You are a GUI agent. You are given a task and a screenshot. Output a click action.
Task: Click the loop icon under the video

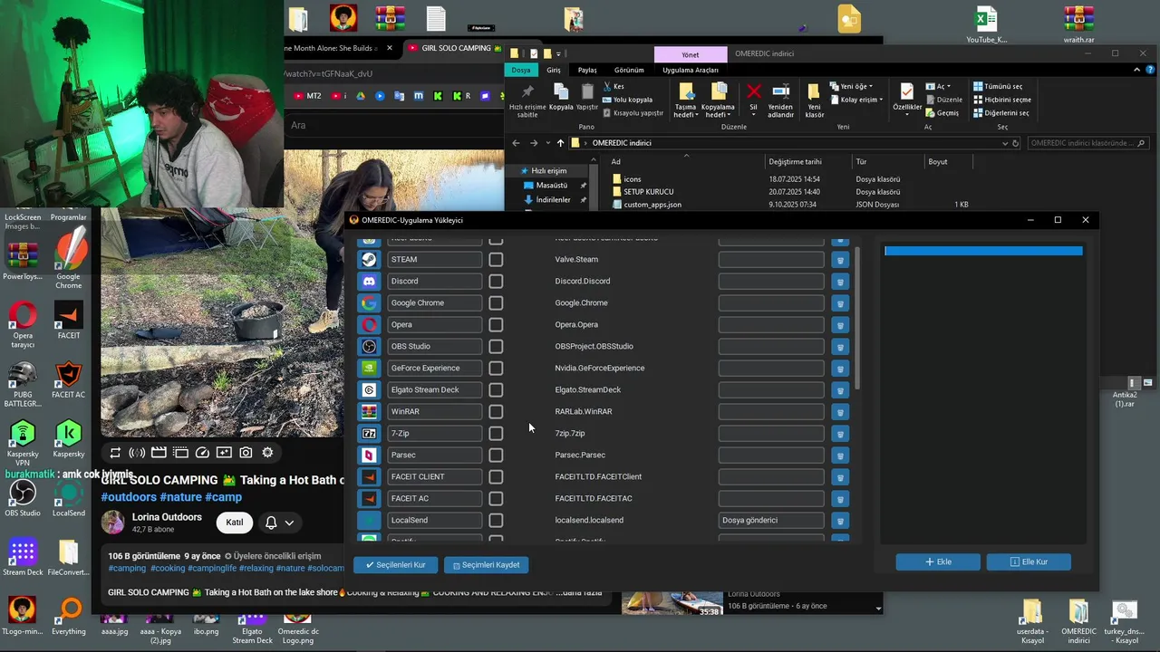pos(115,453)
